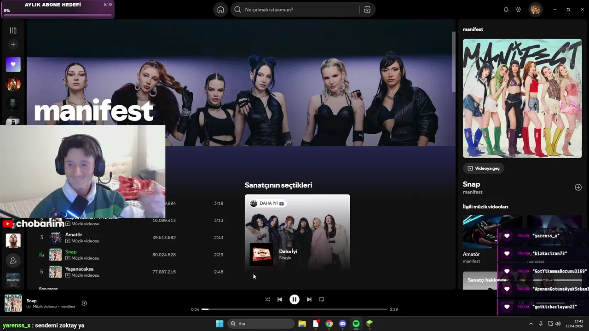Click taskbar search box 'Ara'
This screenshot has height=331, width=589.
(261, 324)
